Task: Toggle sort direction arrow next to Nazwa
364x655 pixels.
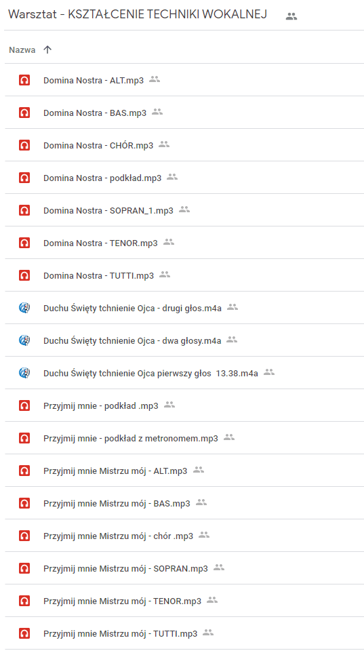Action: point(47,49)
